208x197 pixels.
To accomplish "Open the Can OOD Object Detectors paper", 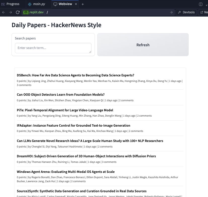I will point(61,94).
